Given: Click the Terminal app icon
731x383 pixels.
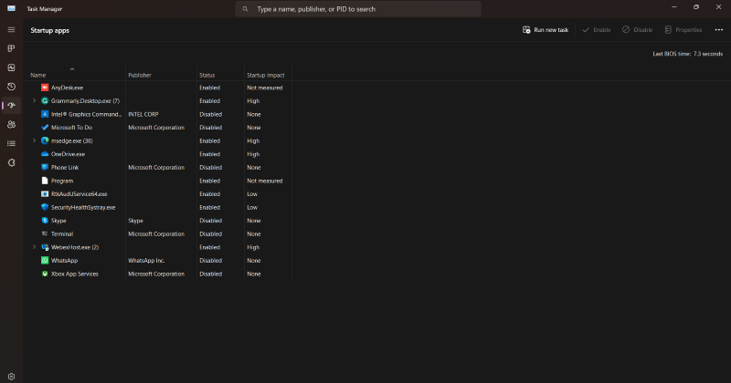Looking at the screenshot, I should 45,233.
